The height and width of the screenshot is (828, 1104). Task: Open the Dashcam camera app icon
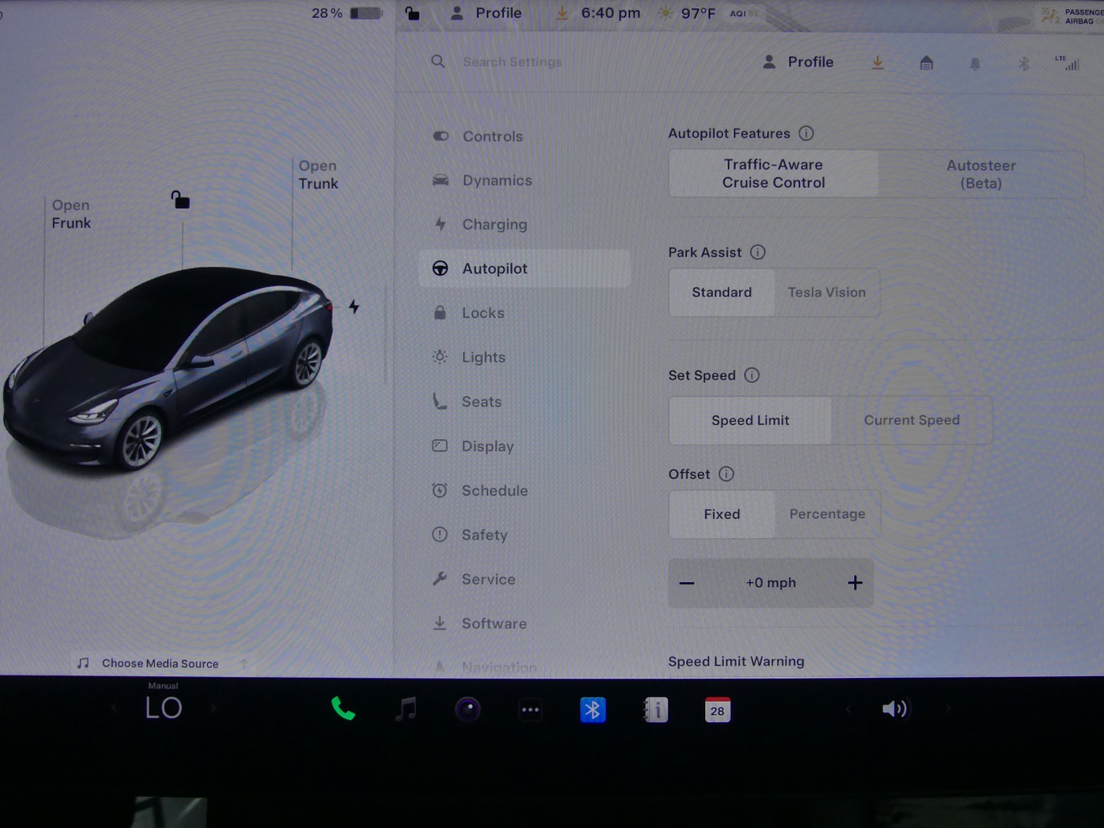pos(468,709)
